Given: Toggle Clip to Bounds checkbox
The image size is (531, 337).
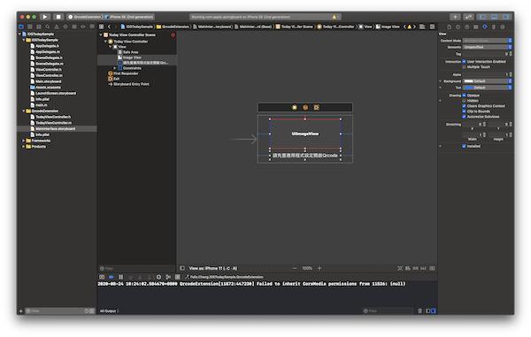Looking at the screenshot, I should point(464,111).
